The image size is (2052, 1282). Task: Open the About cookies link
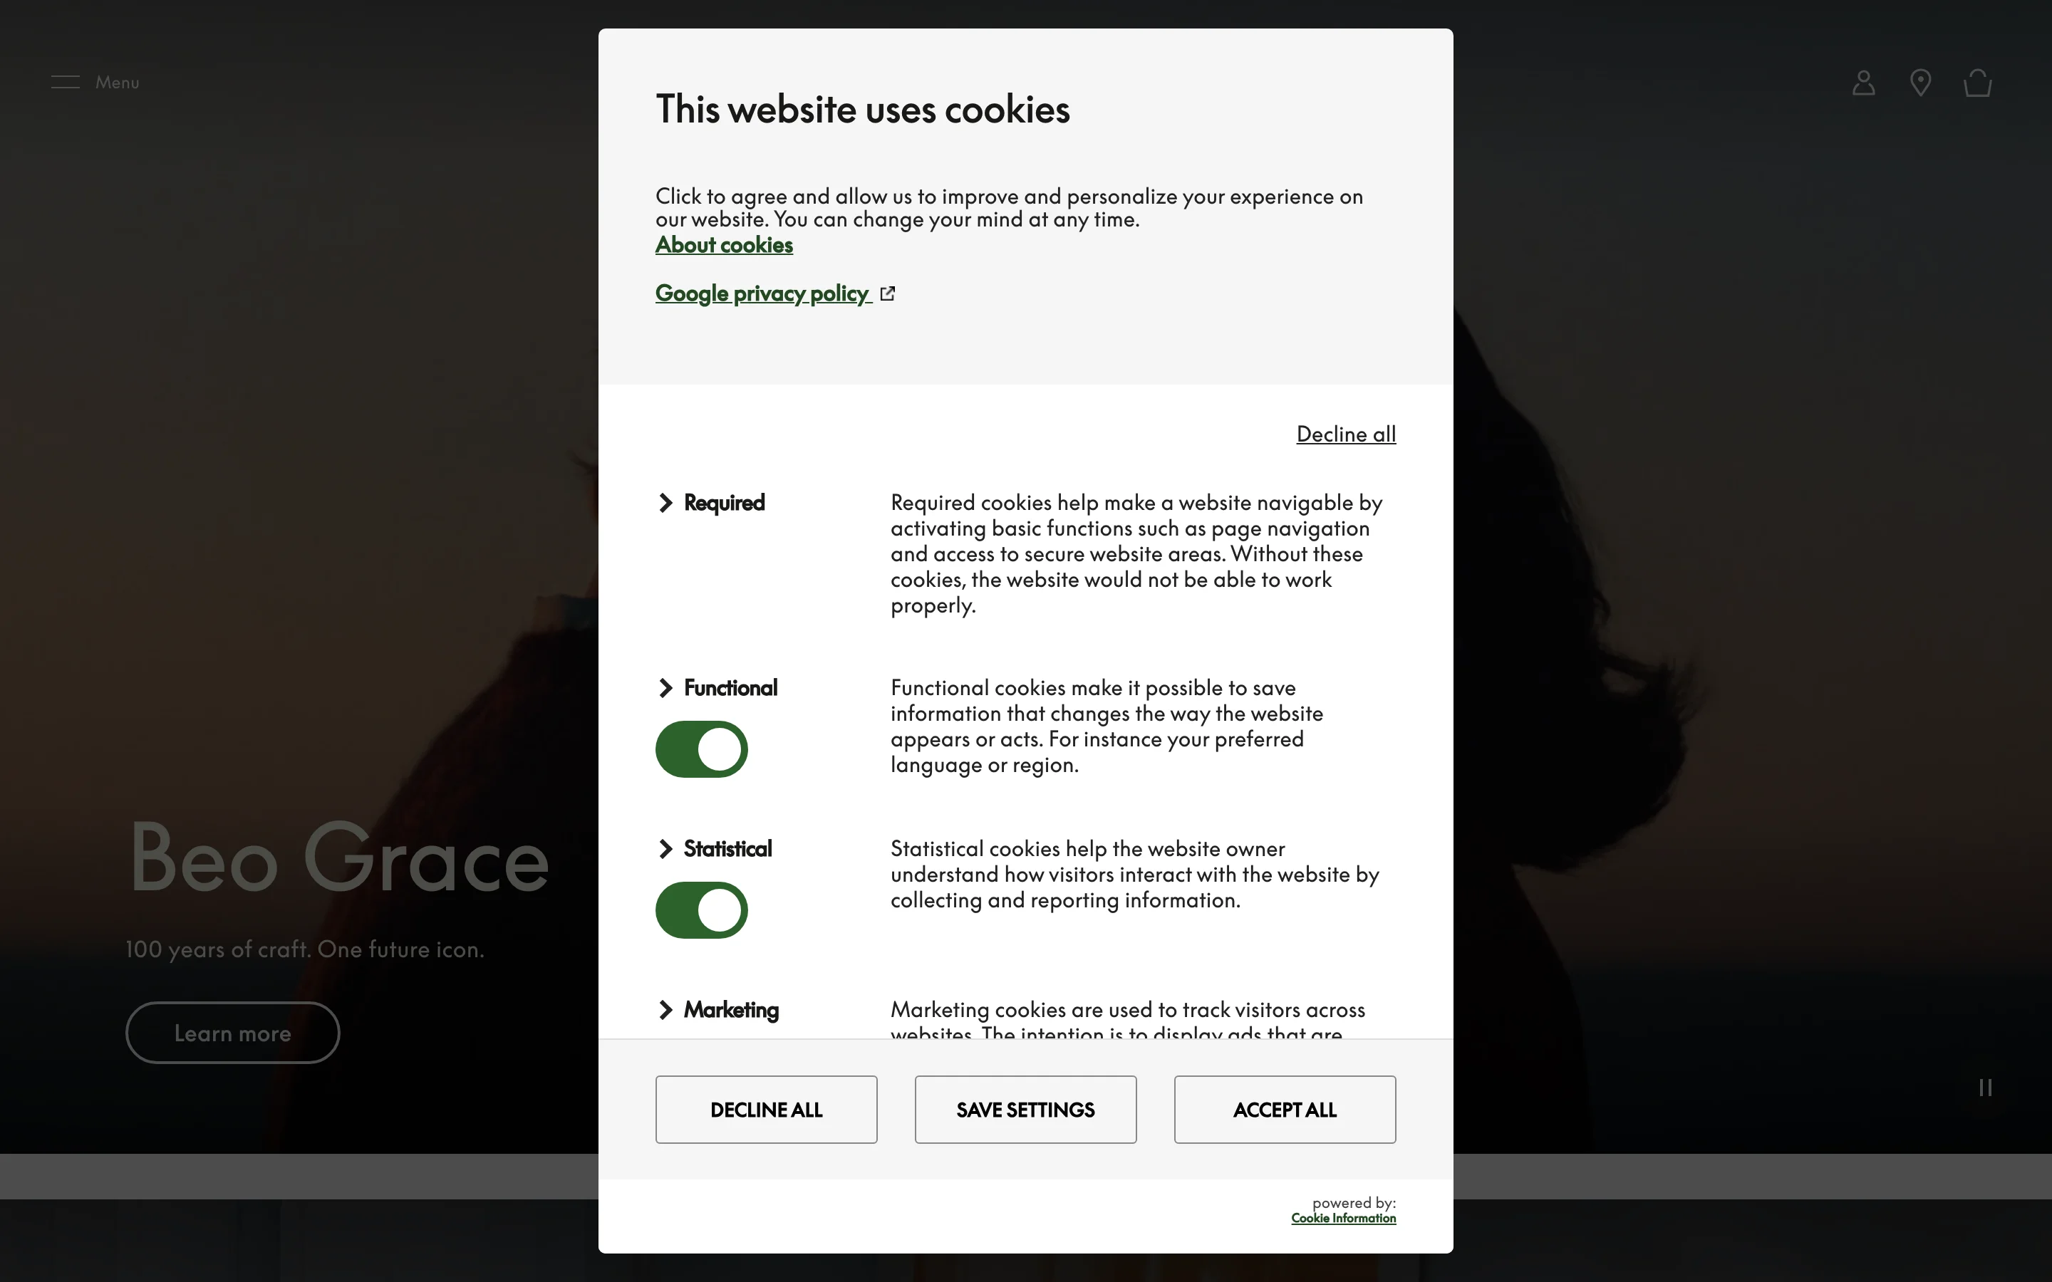pyautogui.click(x=723, y=245)
